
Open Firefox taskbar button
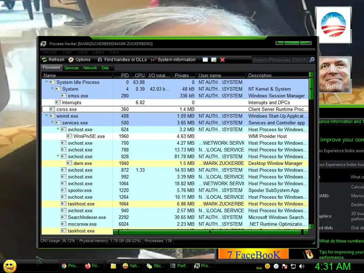pyautogui.click(x=93, y=266)
